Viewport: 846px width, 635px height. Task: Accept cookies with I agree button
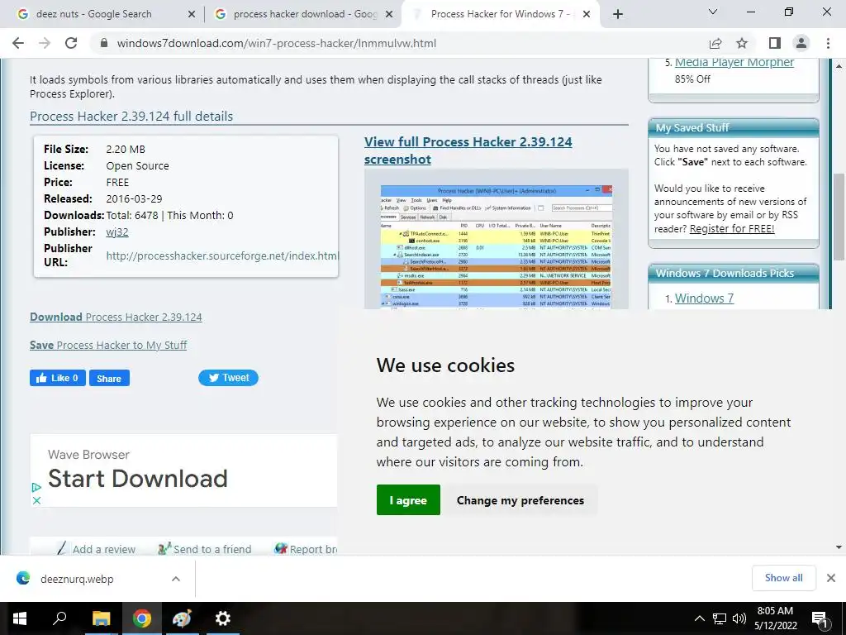click(x=408, y=500)
